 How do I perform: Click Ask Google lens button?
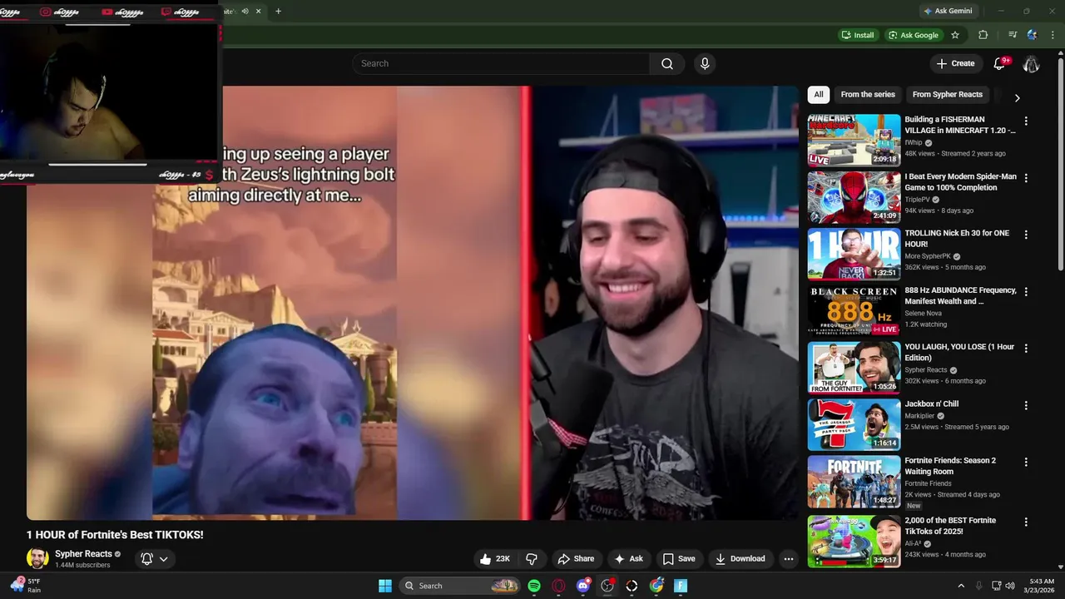click(913, 35)
